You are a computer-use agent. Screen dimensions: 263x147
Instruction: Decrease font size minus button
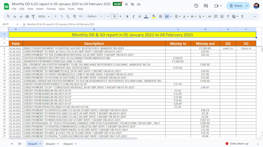[x=108, y=16]
